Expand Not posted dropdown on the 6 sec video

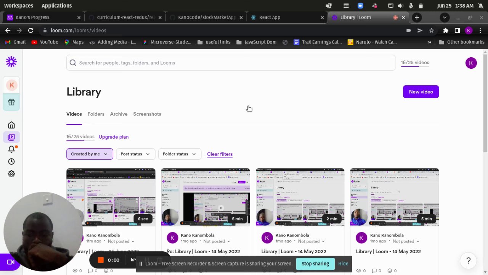tap(121, 241)
